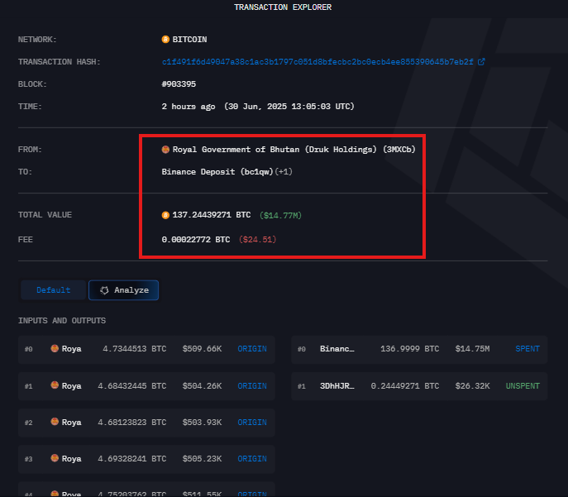Click the $26.32K output value
The image size is (568, 497).
(x=472, y=386)
